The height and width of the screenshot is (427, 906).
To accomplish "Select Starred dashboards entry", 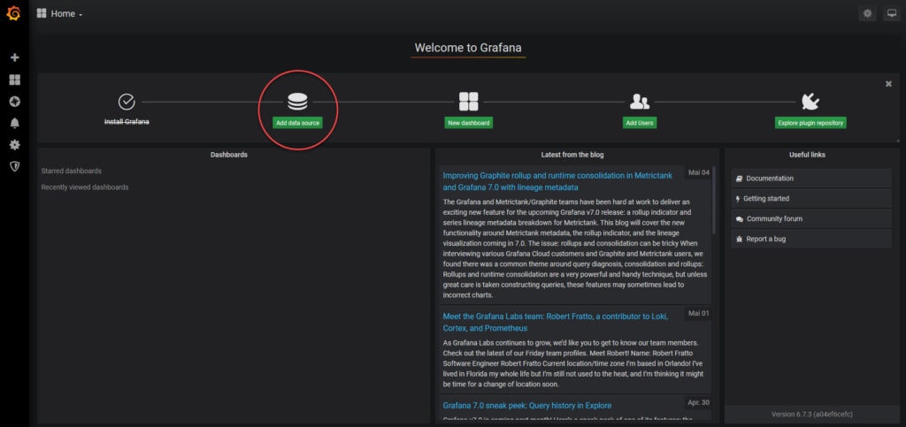I will click(71, 172).
